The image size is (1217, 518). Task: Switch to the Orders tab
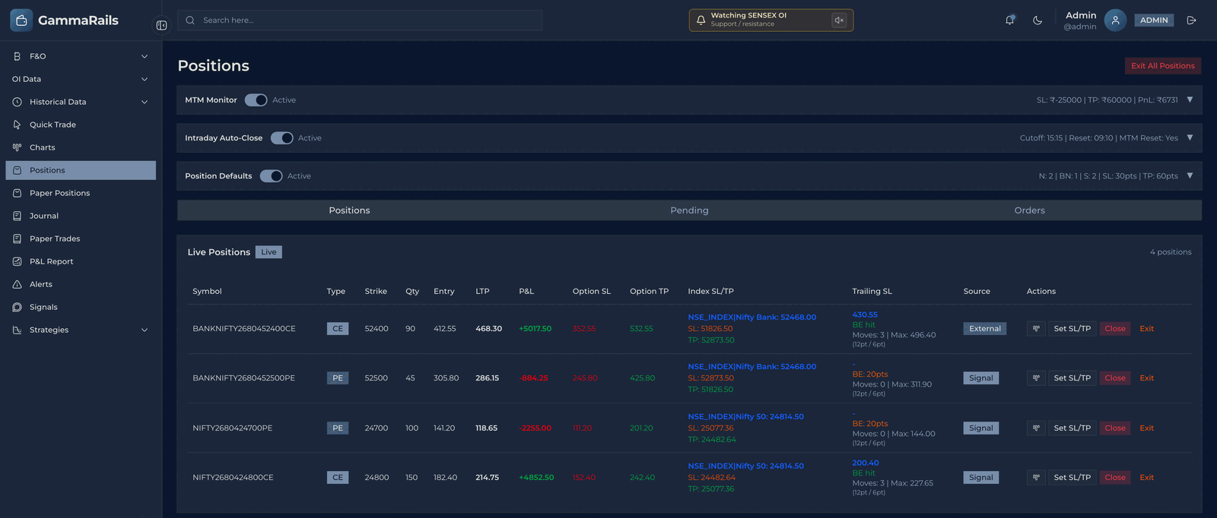[1030, 210]
